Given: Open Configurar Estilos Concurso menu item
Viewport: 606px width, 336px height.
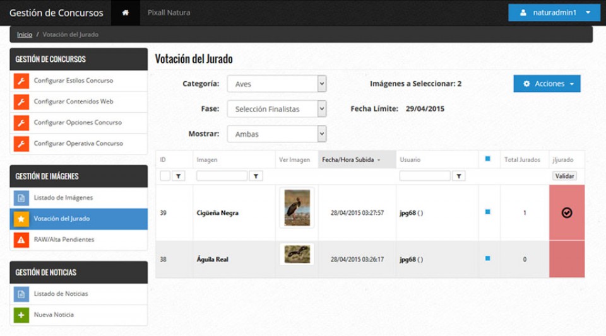Looking at the screenshot, I should coord(79,81).
